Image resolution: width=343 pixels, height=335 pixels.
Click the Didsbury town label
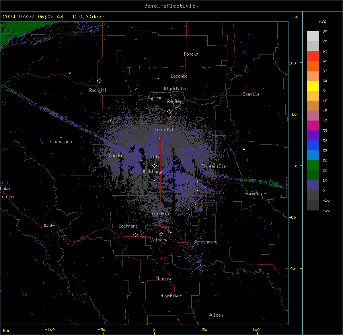[152, 171]
